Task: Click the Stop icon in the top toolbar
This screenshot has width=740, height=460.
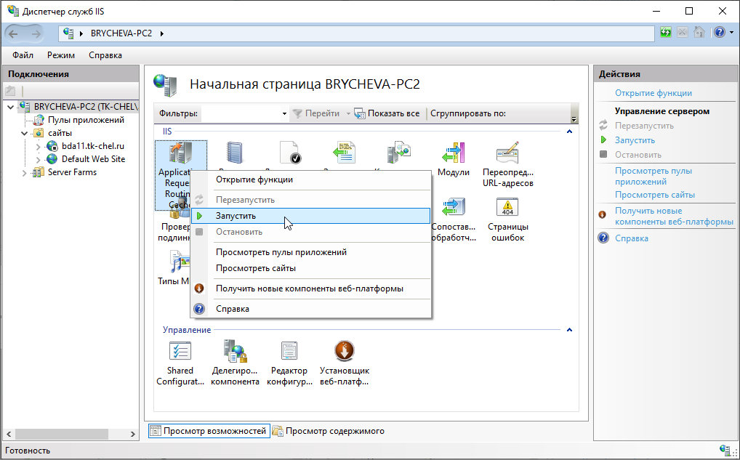Action: click(683, 33)
